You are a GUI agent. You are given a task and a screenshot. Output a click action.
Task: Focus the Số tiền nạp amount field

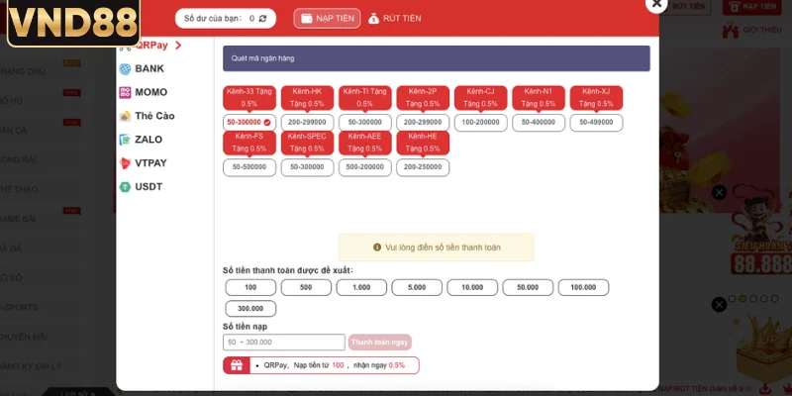[284, 343]
